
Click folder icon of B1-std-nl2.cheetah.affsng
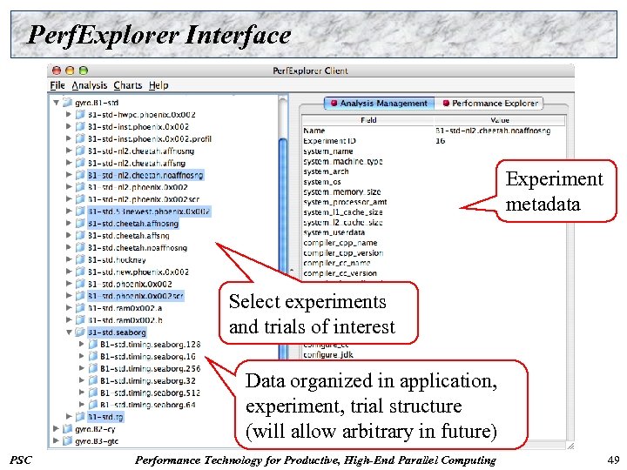(80, 163)
